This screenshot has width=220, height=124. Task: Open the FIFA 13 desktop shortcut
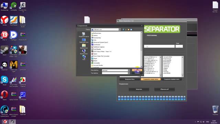point(4,35)
